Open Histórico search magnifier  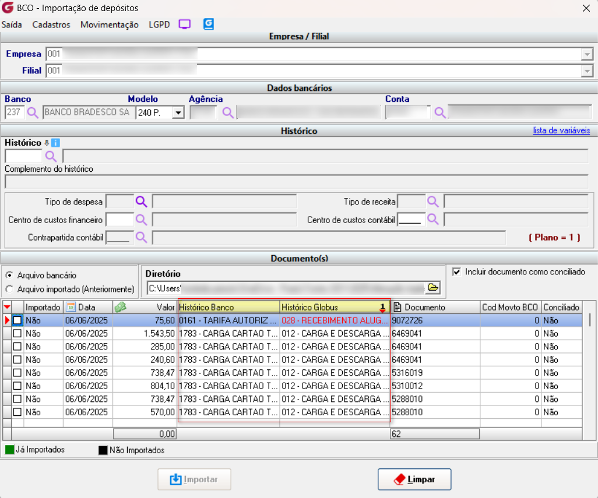coord(51,156)
